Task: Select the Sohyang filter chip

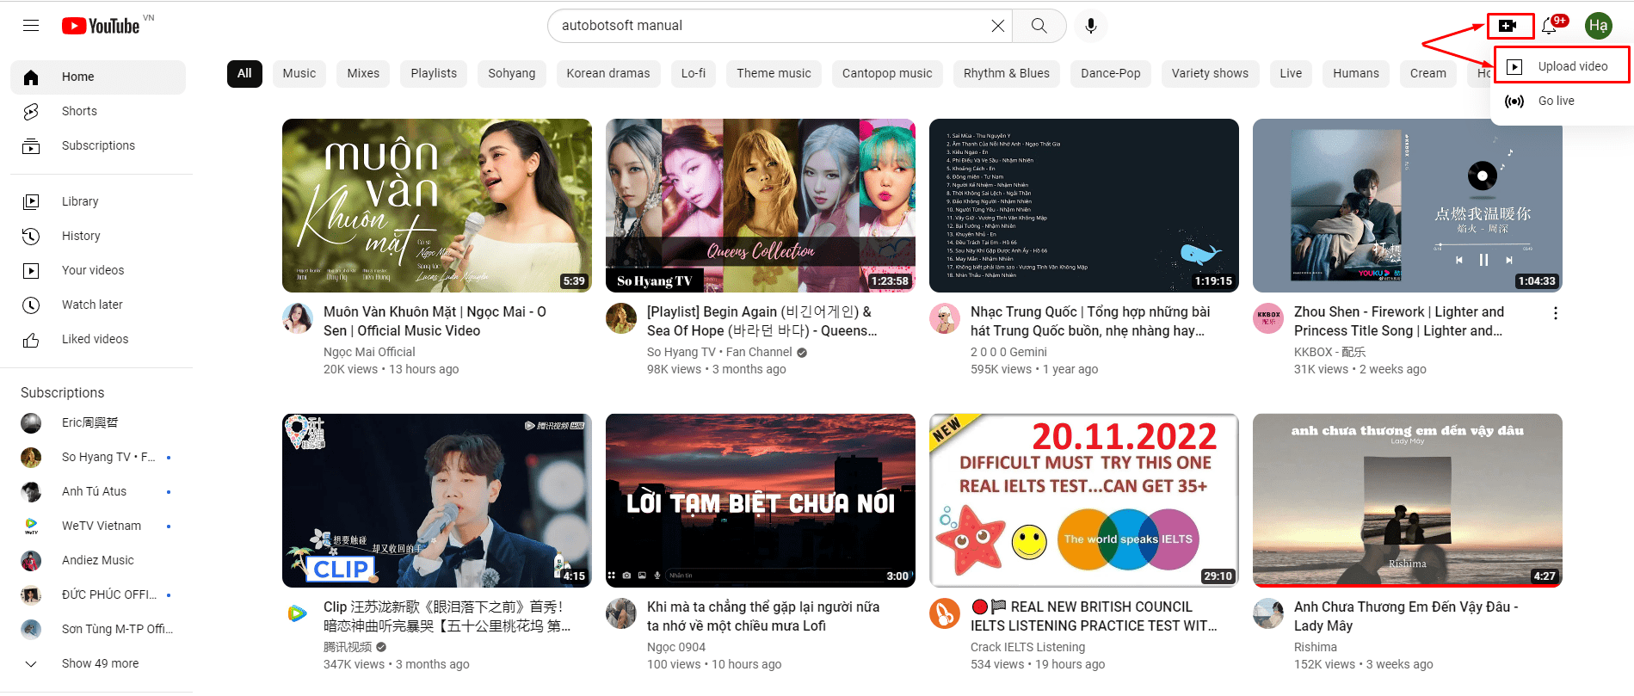Action: [512, 73]
